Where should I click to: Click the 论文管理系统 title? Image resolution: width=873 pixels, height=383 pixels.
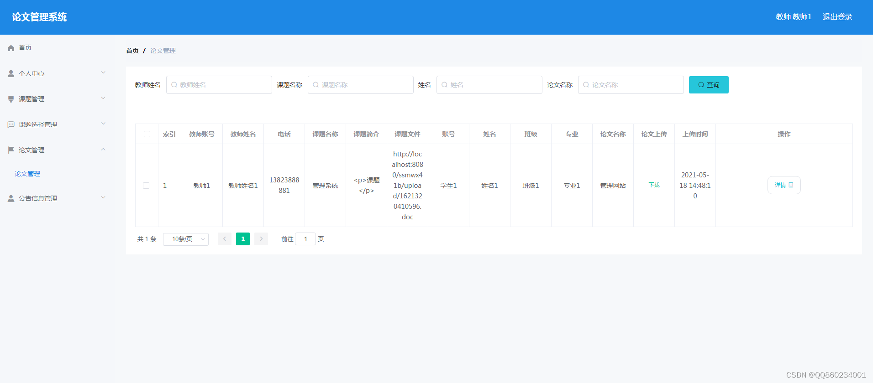pyautogui.click(x=39, y=17)
